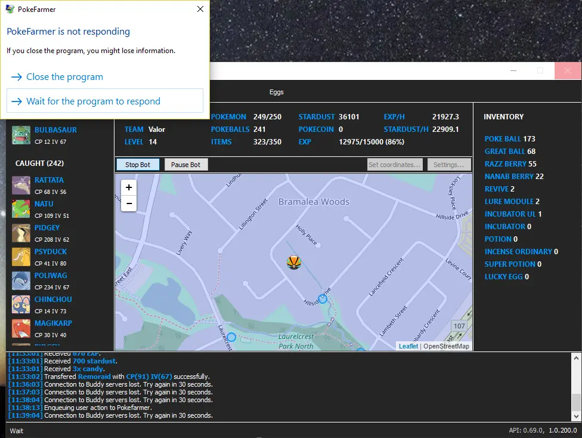Click the Bulbasaur sprite icon
The height and width of the screenshot is (438, 582).
21,135
